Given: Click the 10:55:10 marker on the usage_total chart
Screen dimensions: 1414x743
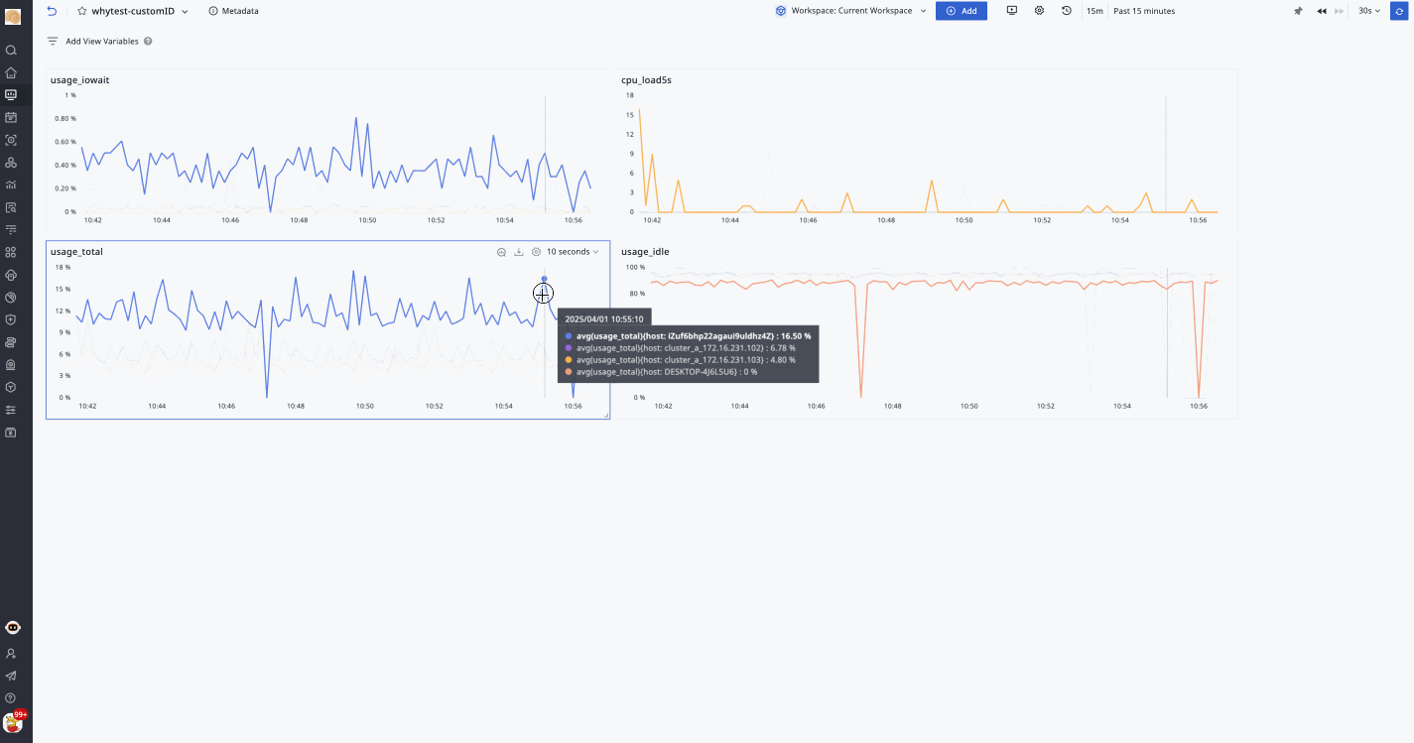Looking at the screenshot, I should [544, 279].
